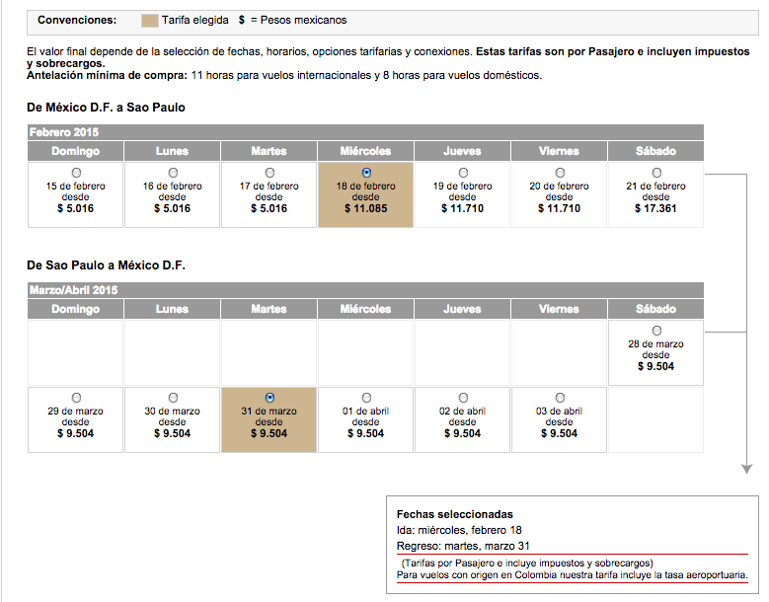Click the $ 9.504 price under 31 de marzo
Image resolution: width=769 pixels, height=602 pixels.
click(x=269, y=433)
